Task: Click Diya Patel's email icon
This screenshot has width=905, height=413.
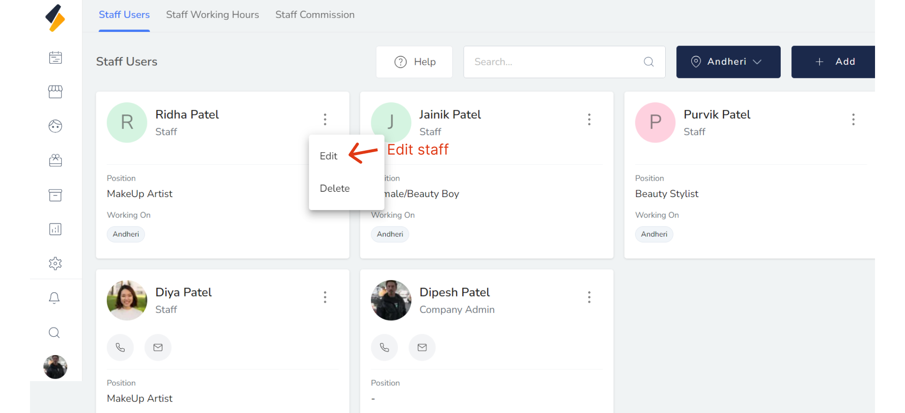Action: [158, 347]
